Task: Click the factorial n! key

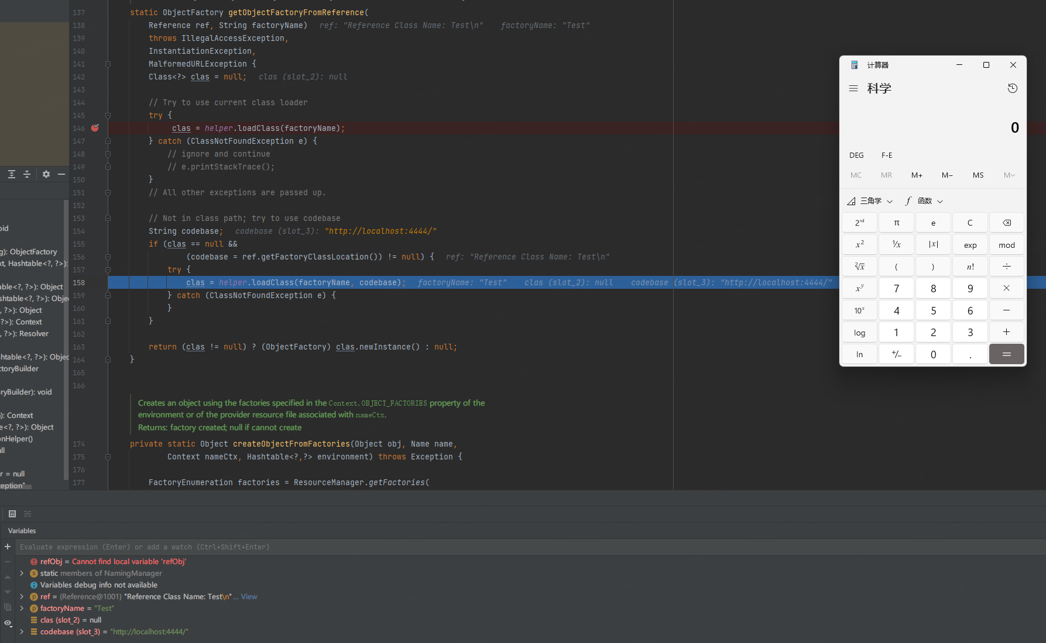Action: coord(970,267)
